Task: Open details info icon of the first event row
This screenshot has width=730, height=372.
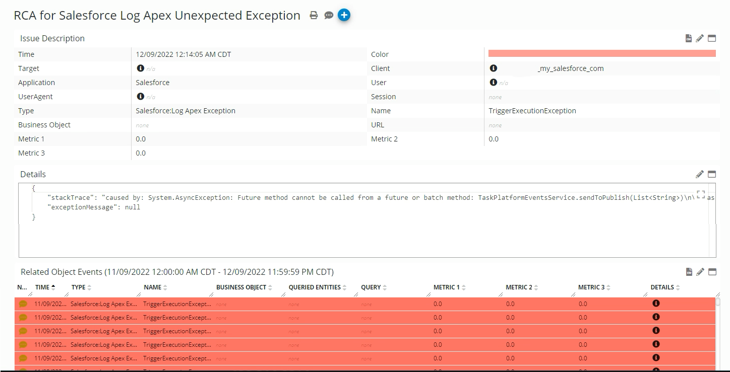Action: click(x=656, y=304)
